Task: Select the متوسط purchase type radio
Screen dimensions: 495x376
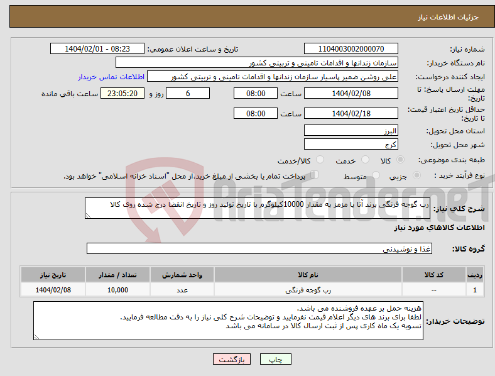Action: click(376, 175)
